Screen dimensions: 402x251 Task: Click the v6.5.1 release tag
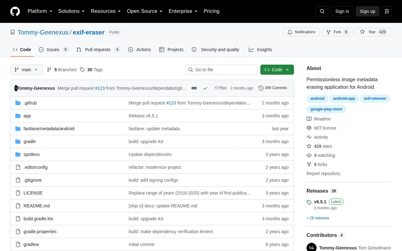coord(320,202)
